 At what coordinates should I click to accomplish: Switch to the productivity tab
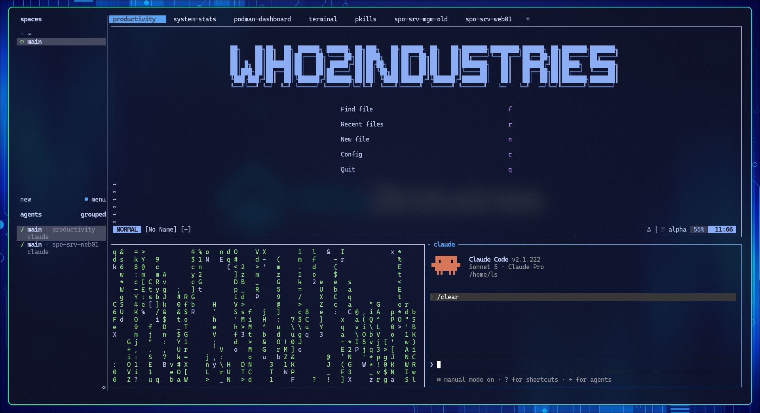(x=137, y=19)
